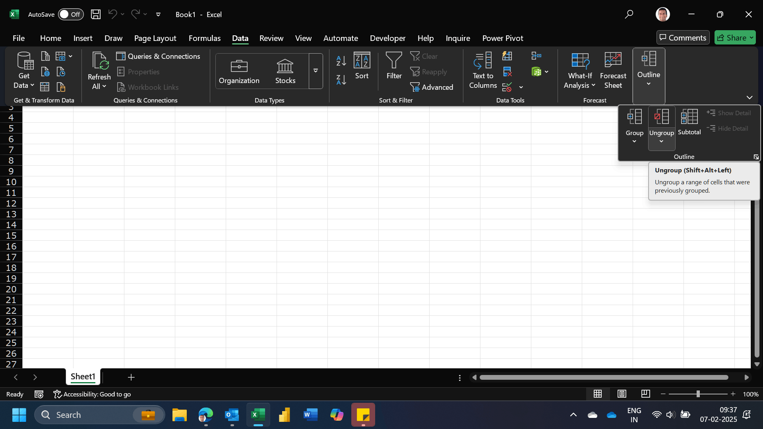
Task: Open Word from the taskbar
Action: [x=310, y=415]
